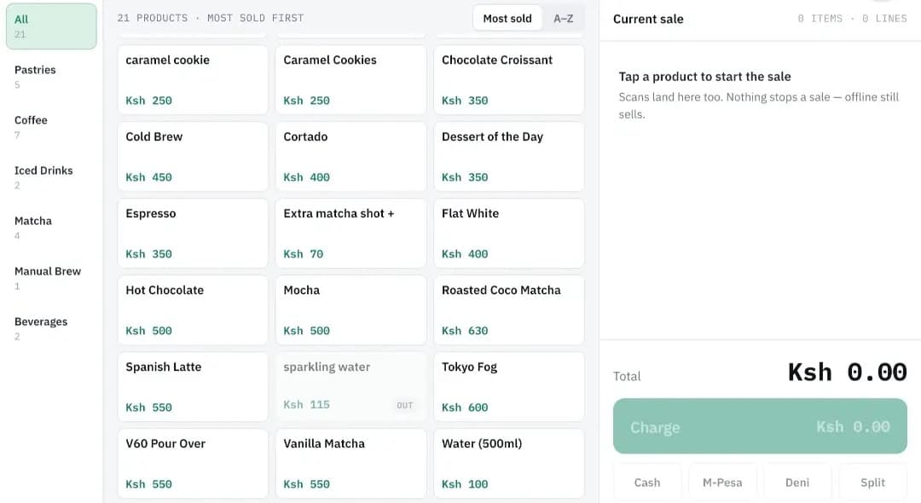Add a Mocha to the sale
The image size is (921, 503).
[350, 310]
